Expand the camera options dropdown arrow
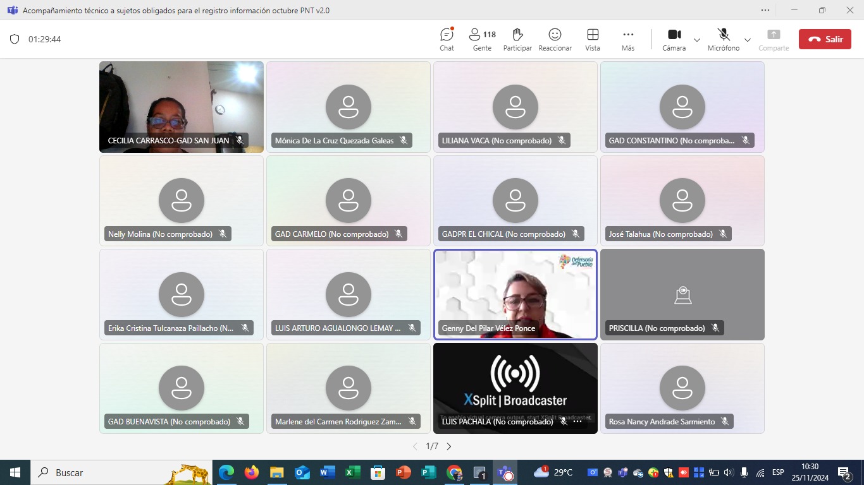Image resolution: width=864 pixels, height=485 pixels. click(697, 40)
